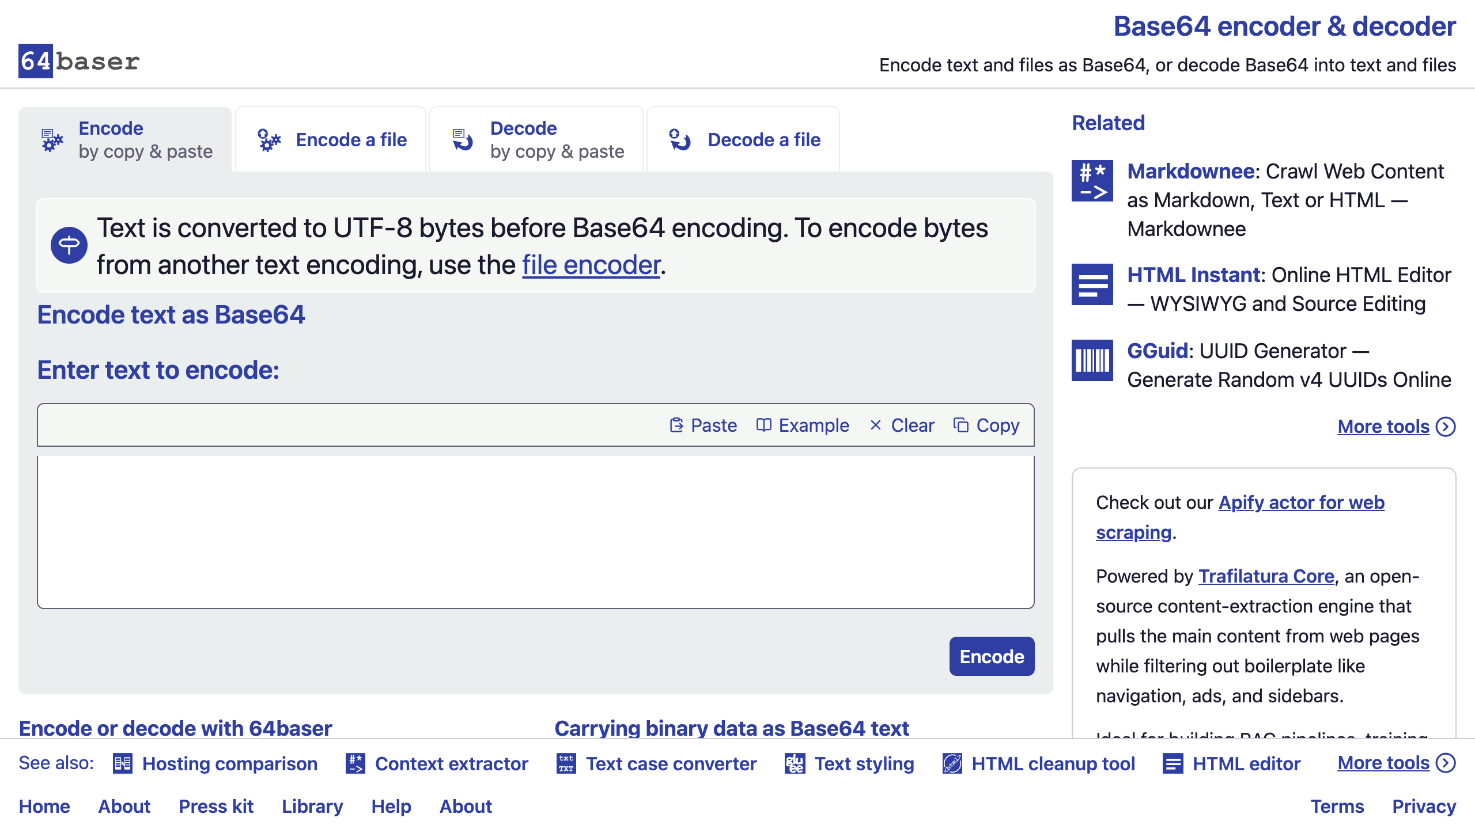Click the HTML cleanup tool icon
The width and height of the screenshot is (1475, 829).
(x=952, y=763)
